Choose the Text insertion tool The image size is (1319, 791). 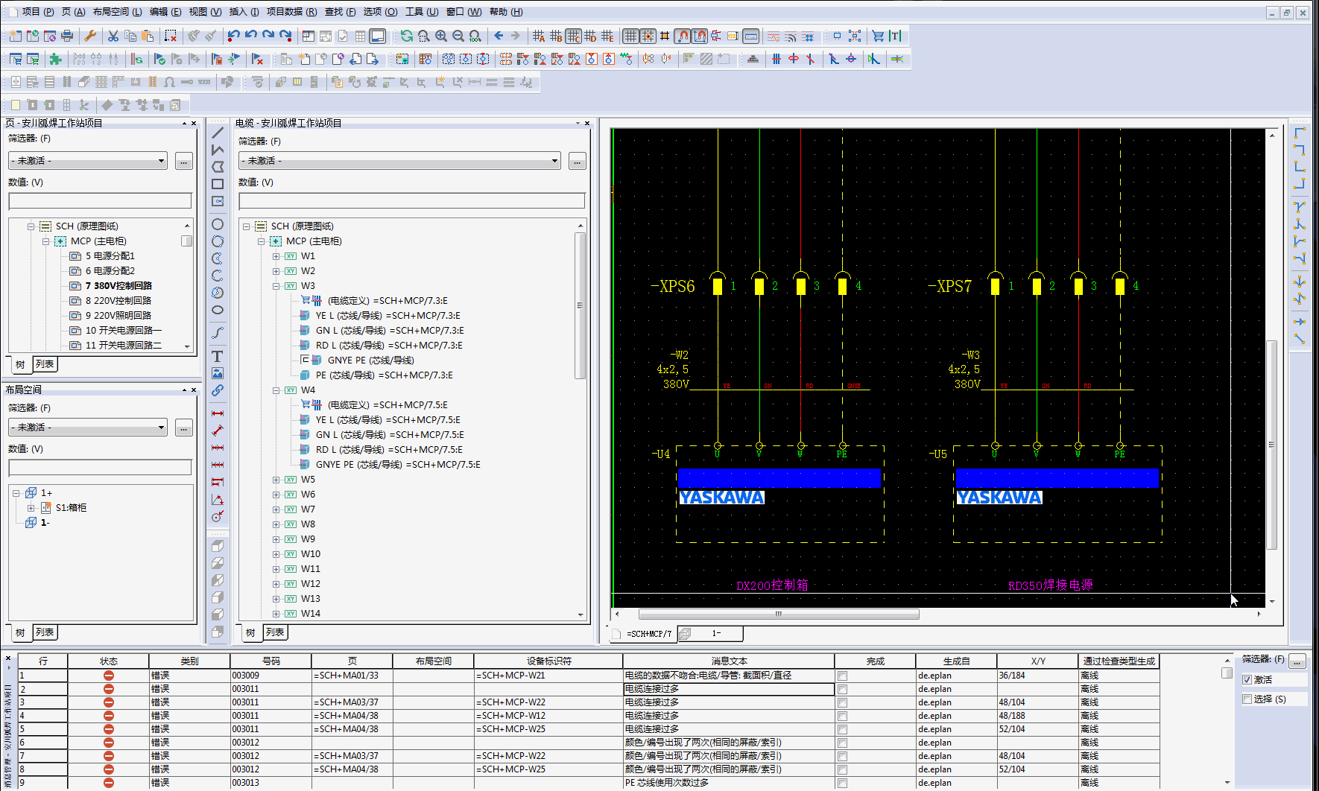tap(218, 356)
